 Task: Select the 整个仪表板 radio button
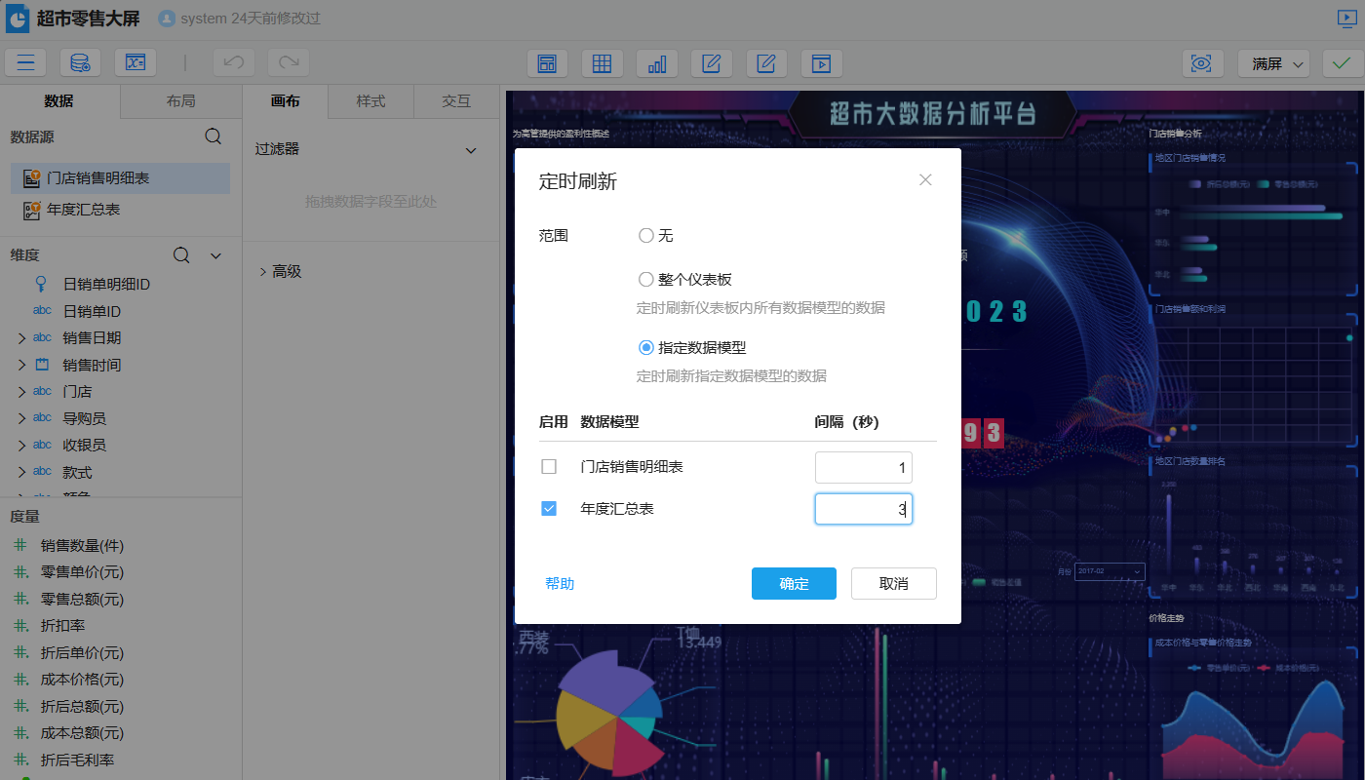[x=645, y=277]
